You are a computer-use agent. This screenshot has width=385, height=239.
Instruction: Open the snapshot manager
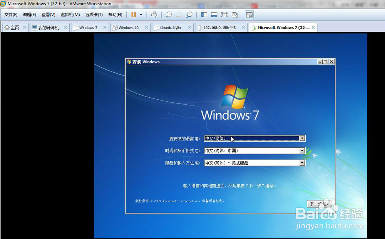pos(189,15)
